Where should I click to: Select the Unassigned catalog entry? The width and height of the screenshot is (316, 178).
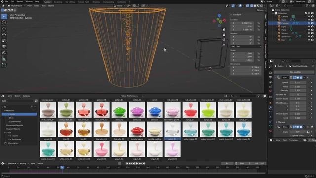(x=13, y=143)
